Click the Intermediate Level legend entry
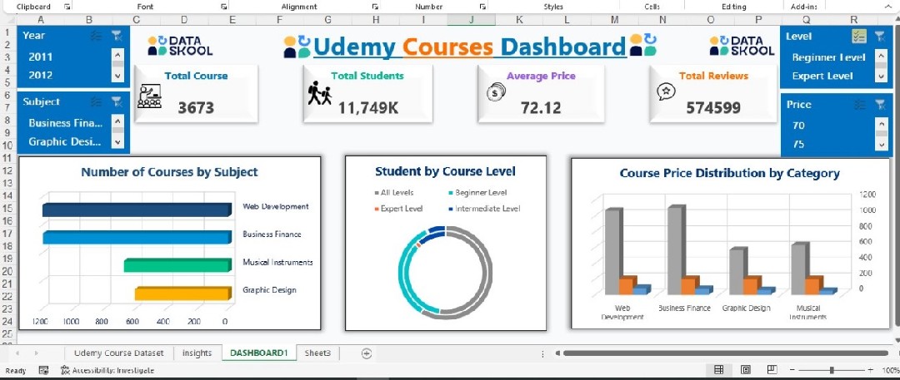The height and width of the screenshot is (380, 900). 484,209
